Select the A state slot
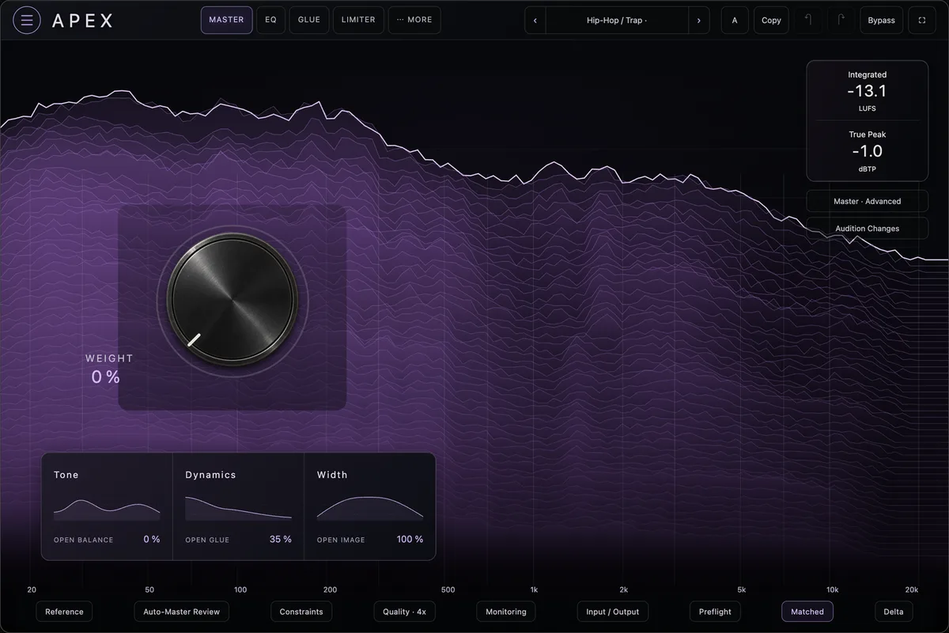 pos(735,20)
